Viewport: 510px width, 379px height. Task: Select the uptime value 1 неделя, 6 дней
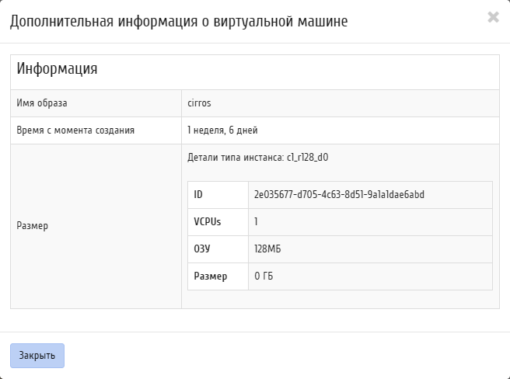(x=222, y=130)
